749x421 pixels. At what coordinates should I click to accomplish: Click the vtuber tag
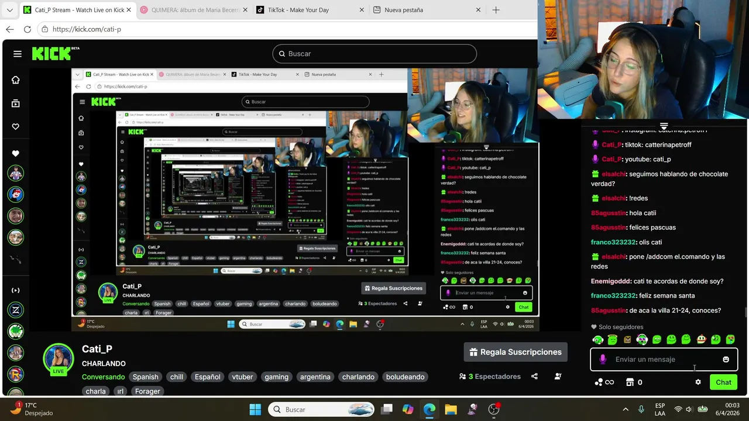click(242, 377)
